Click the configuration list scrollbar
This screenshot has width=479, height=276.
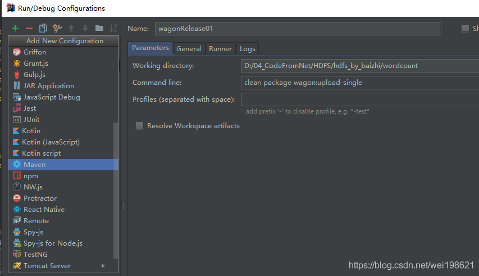(x=116, y=191)
